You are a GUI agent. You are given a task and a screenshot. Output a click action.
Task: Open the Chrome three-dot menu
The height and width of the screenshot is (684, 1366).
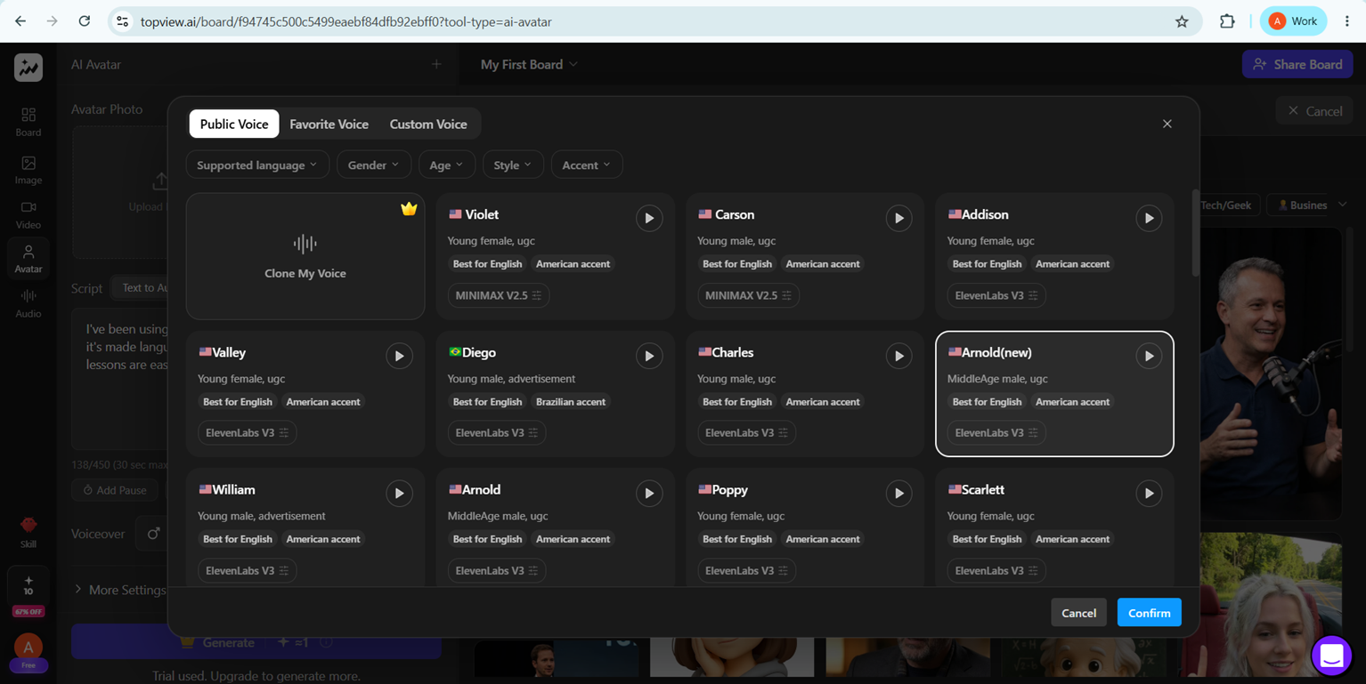[x=1347, y=21]
